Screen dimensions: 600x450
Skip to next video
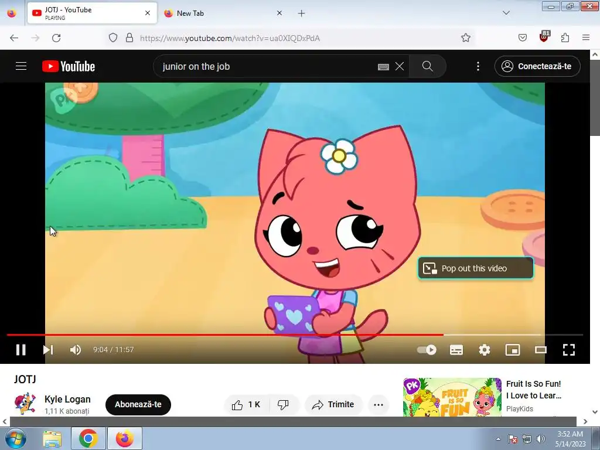[x=48, y=350]
